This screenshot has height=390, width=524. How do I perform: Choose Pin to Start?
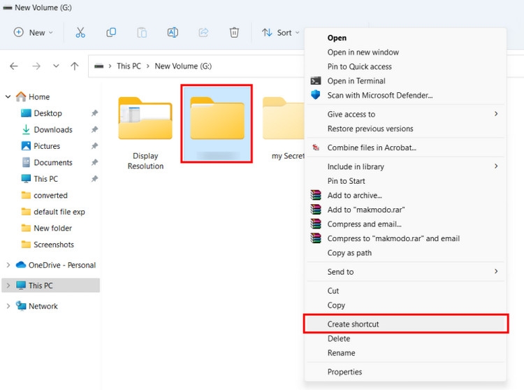[405, 181]
